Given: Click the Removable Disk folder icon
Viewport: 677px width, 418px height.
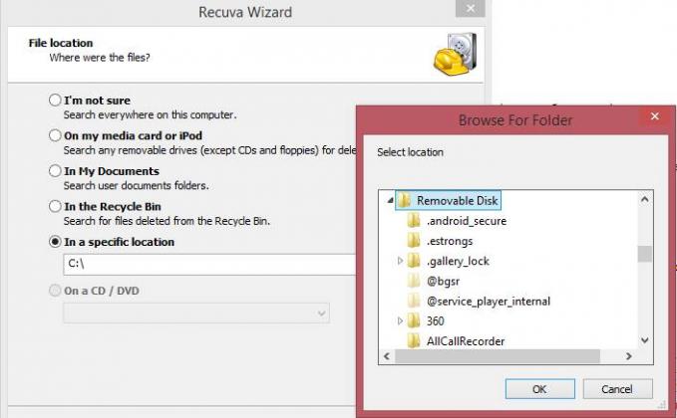Looking at the screenshot, I should 404,201.
